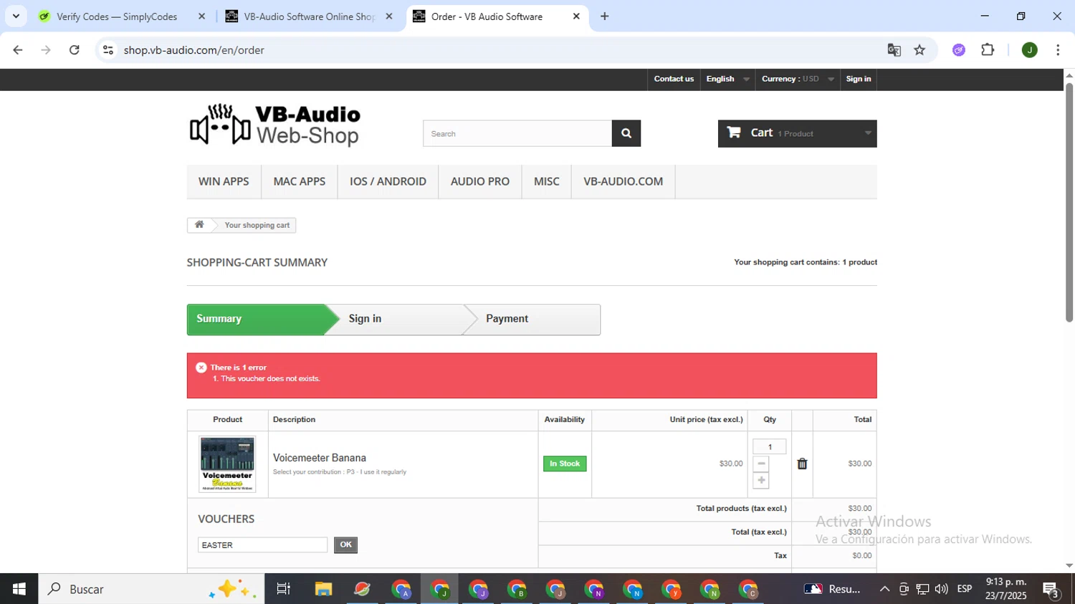Click the address bar URL
The height and width of the screenshot is (604, 1075).
[x=194, y=50]
